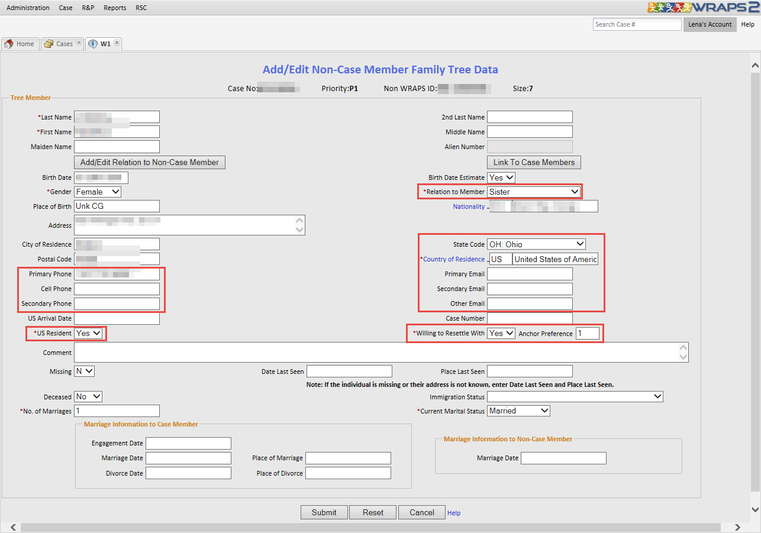Open the Current Marital Status dropdown

[x=518, y=411]
